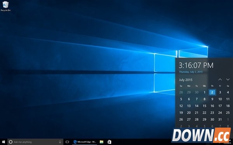Image resolution: width=233 pixels, height=145 pixels.
Task: Switch to Microsoft Edge taskbar window
Action: click(85, 142)
